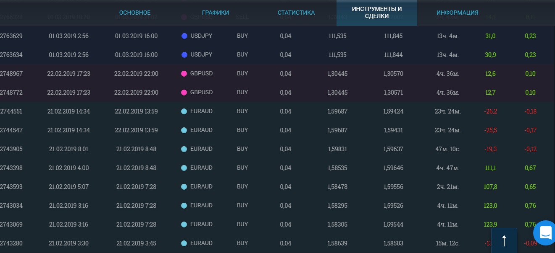Click the cyan EURAUD dot in trade 2744551

[184, 111]
